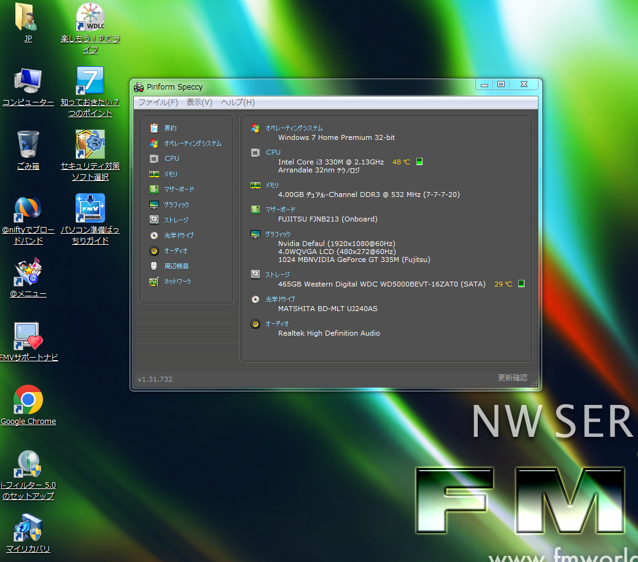Image resolution: width=638 pixels, height=562 pixels.
Task: Click the オーディオ speaker icon in summary pane
Action: point(255,324)
